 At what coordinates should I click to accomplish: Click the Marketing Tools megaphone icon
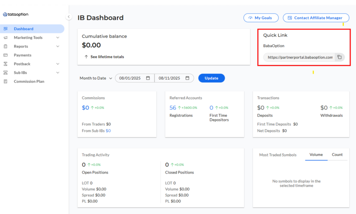(x=6, y=38)
